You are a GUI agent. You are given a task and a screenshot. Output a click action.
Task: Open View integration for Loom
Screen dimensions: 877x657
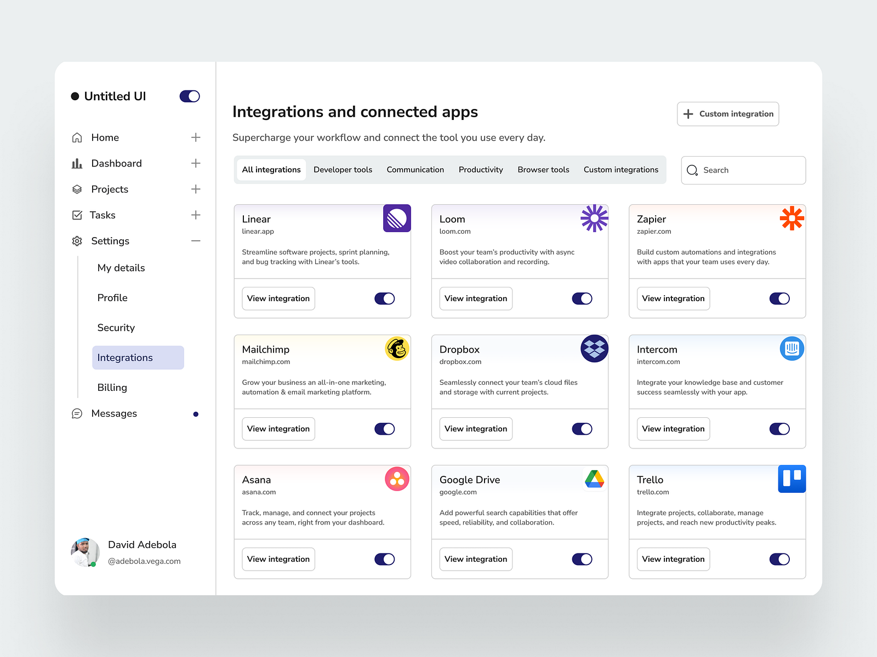[x=476, y=298]
